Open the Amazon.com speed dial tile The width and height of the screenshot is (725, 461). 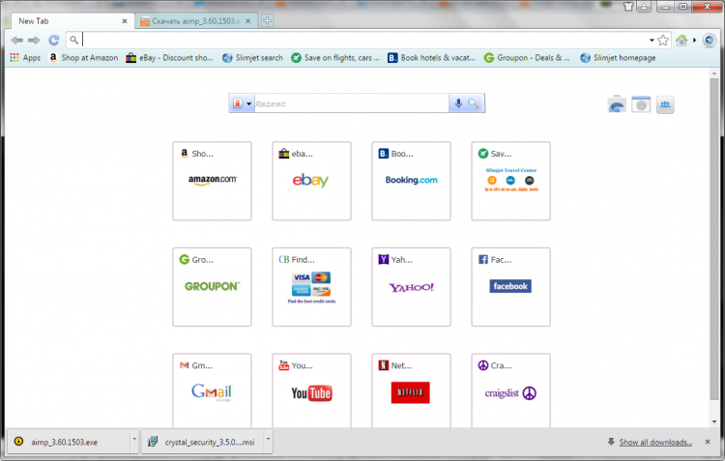coord(213,182)
